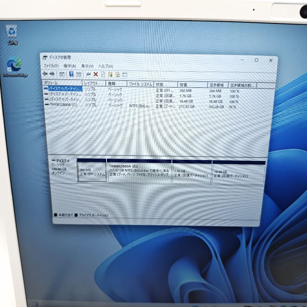Click the back navigation arrow in the toolbar
This screenshot has width=307, height=307.
pyautogui.click(x=45, y=74)
